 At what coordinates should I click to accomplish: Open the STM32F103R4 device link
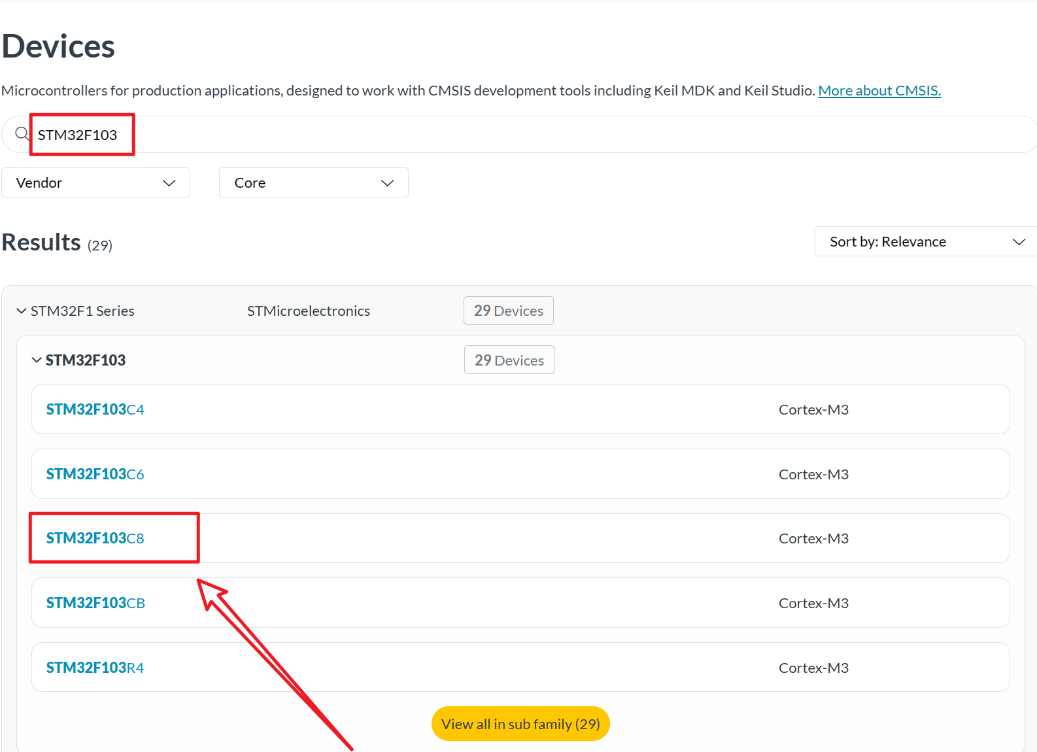tap(95, 668)
